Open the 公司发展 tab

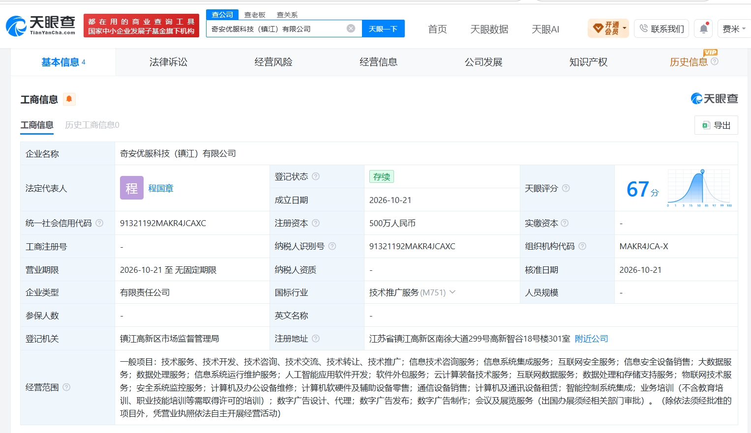coord(483,62)
